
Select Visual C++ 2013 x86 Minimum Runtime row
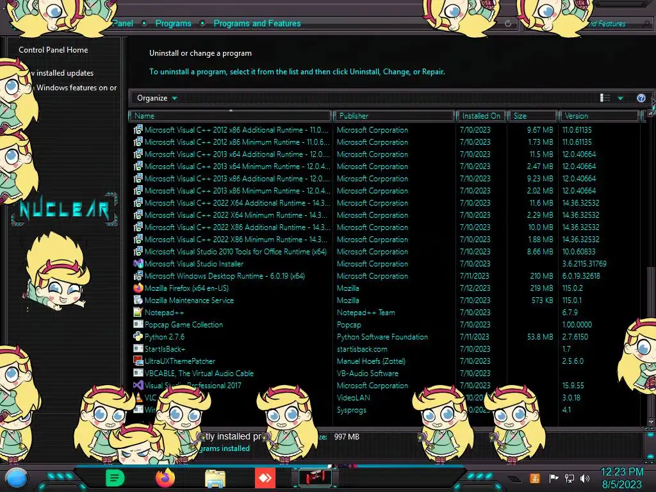point(385,190)
